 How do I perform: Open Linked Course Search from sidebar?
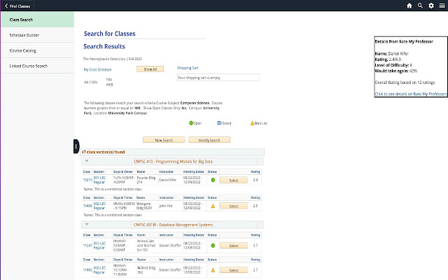[37, 66]
